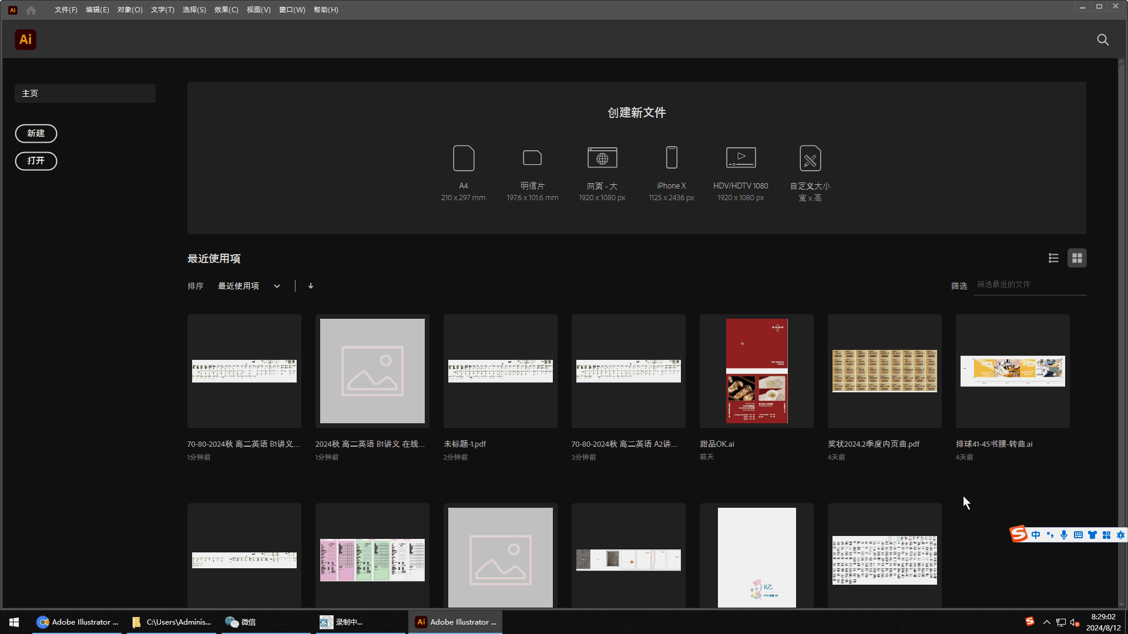Screen dimensions: 1128x634
Task: Open the search magnifier icon
Action: pos(1103,39)
